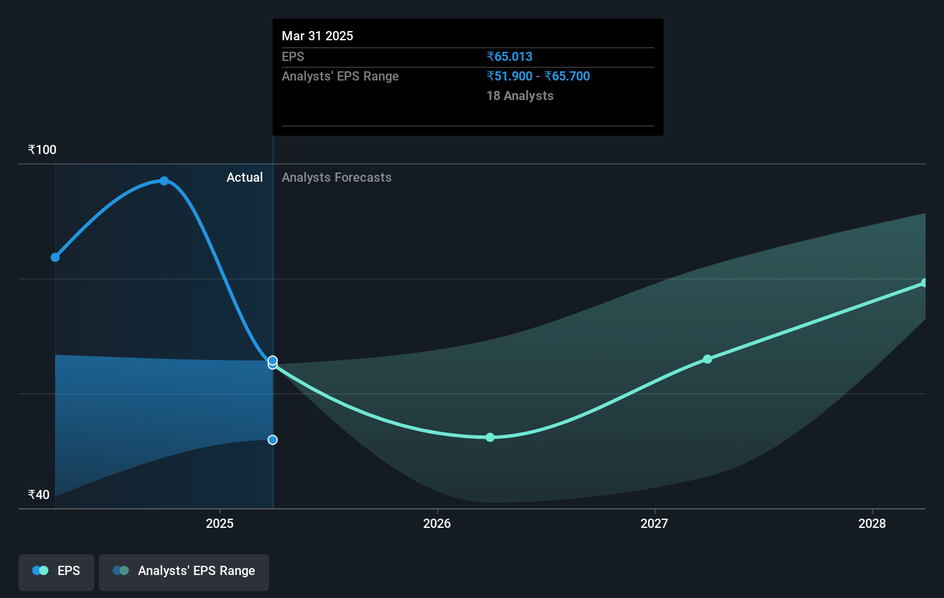This screenshot has width=944, height=598.
Task: Click the 'Actual' section label
Action: pos(244,177)
